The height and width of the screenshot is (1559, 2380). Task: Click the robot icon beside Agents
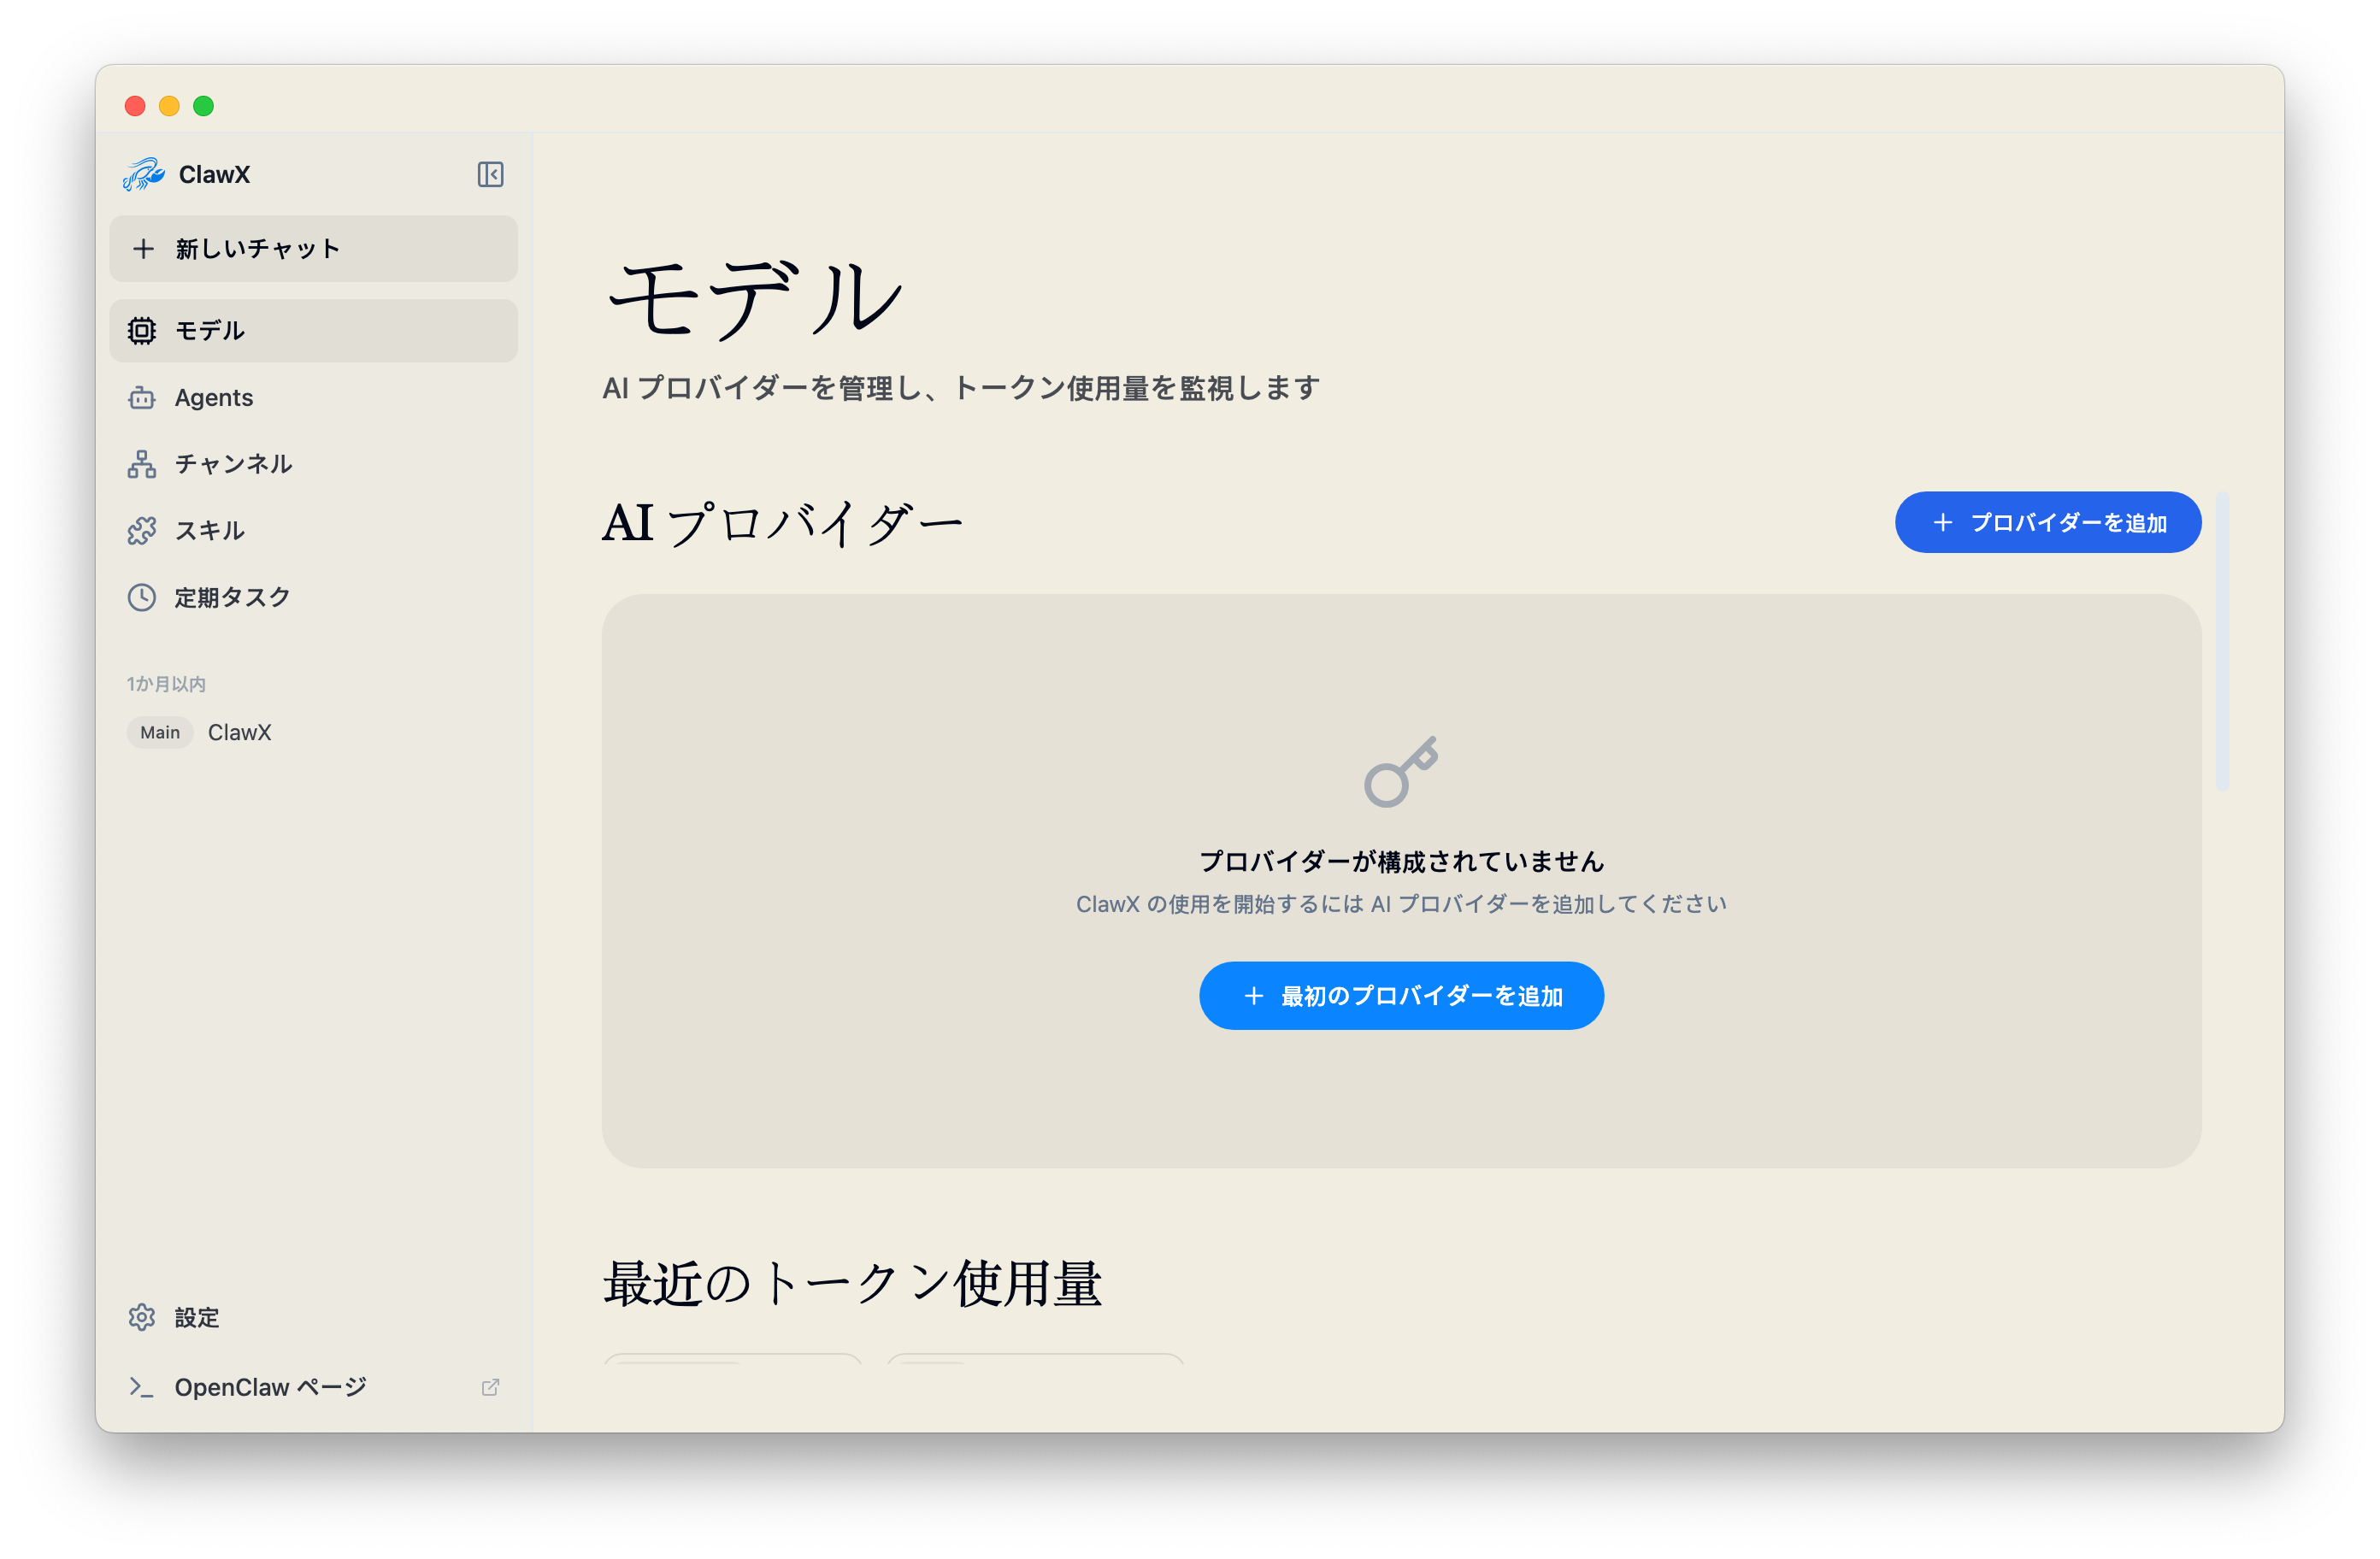142,398
